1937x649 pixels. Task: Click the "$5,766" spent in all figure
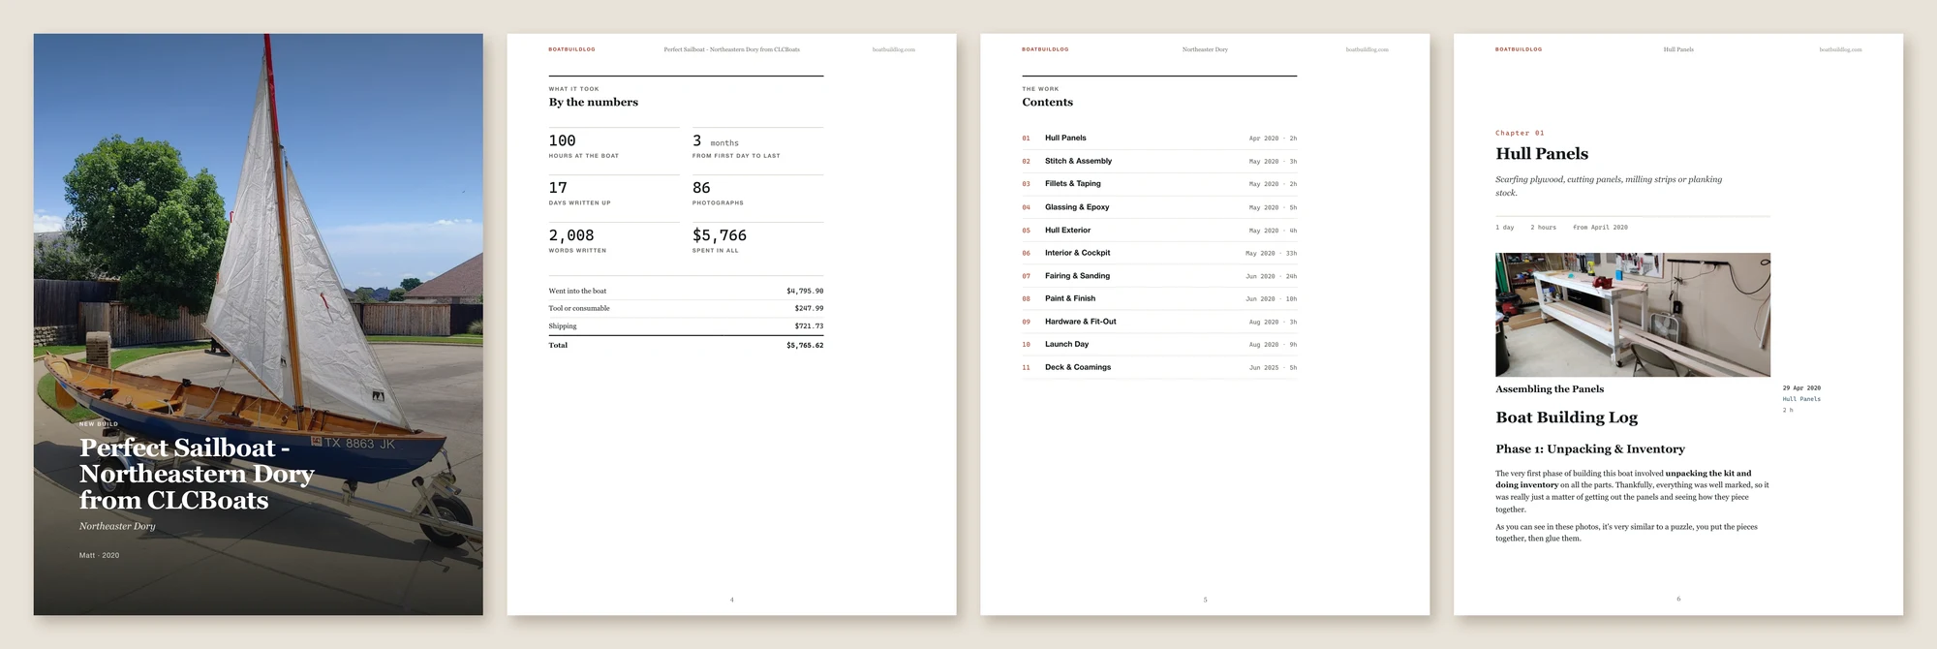click(720, 235)
